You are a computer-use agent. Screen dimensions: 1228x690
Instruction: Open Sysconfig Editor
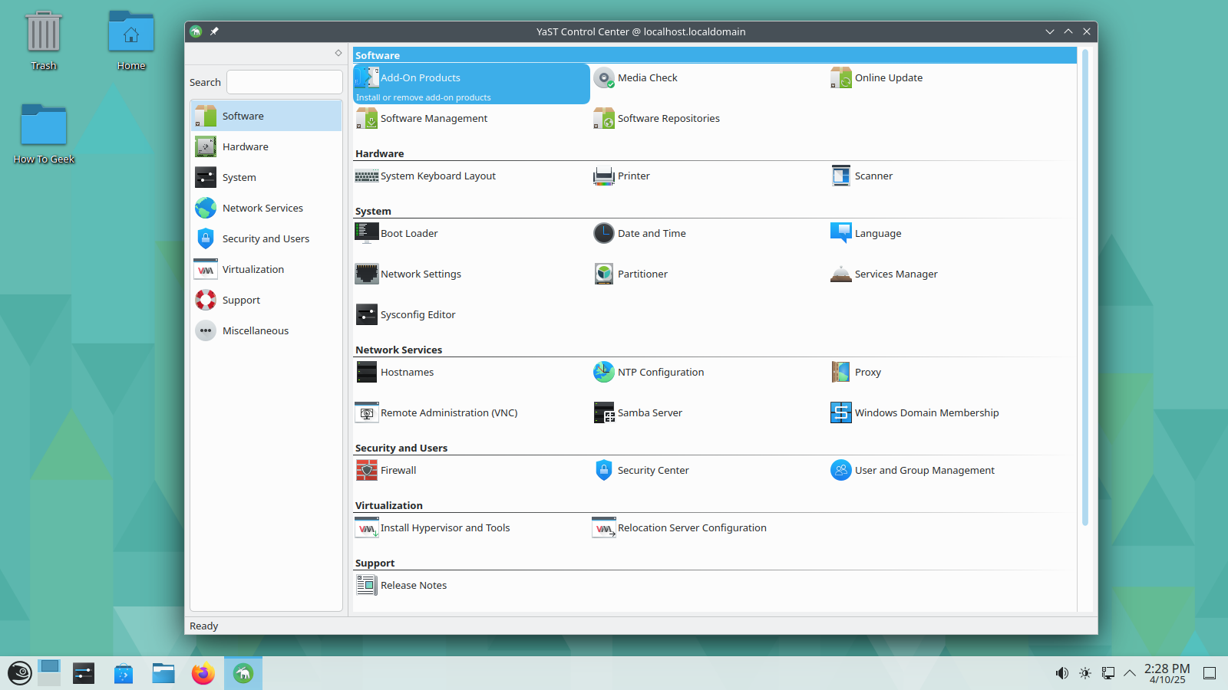click(x=405, y=315)
